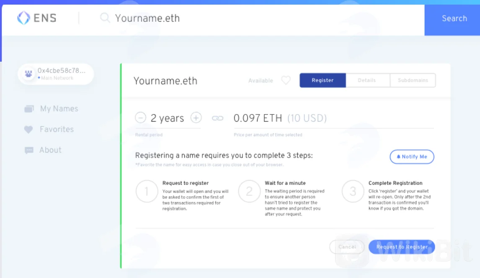
Task: Click the Request to Register button
Action: [402, 247]
